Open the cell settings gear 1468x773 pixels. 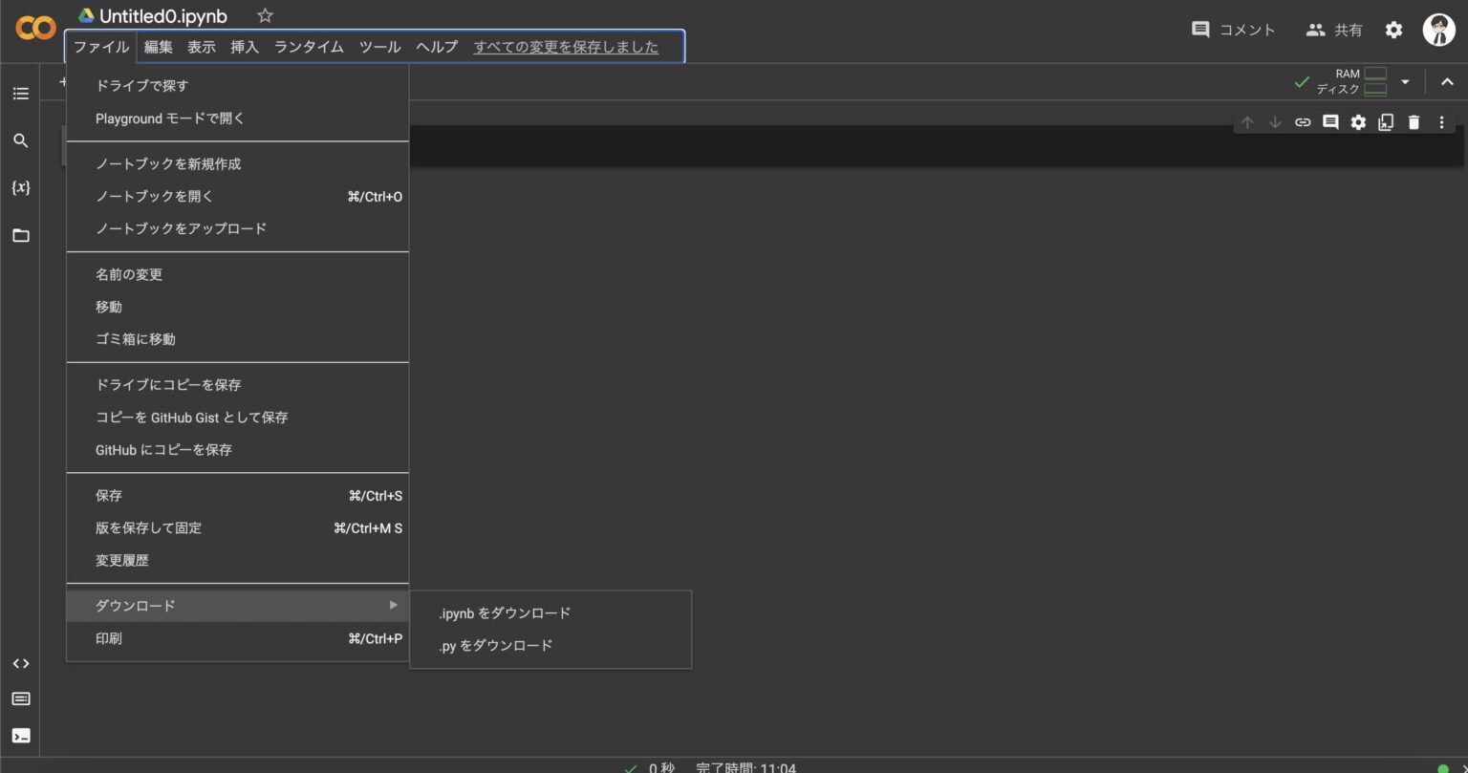(1357, 122)
